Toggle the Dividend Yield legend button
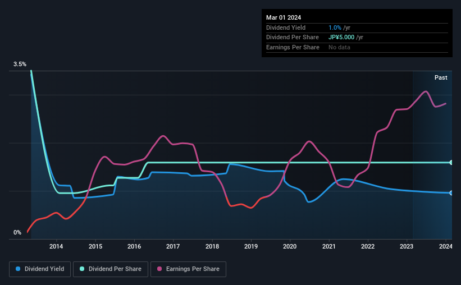 [40, 269]
